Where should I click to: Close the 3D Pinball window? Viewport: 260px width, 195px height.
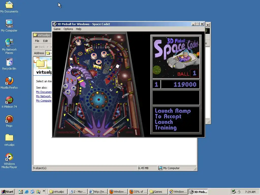coord(202,24)
